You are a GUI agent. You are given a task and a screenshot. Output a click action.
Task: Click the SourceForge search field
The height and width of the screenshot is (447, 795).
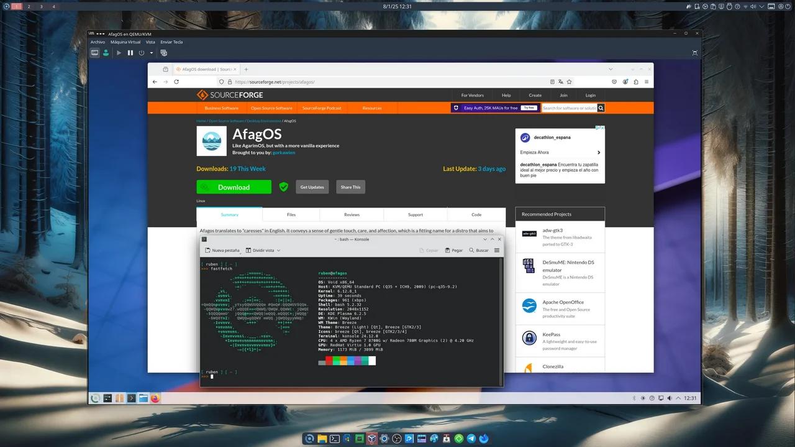tap(569, 108)
